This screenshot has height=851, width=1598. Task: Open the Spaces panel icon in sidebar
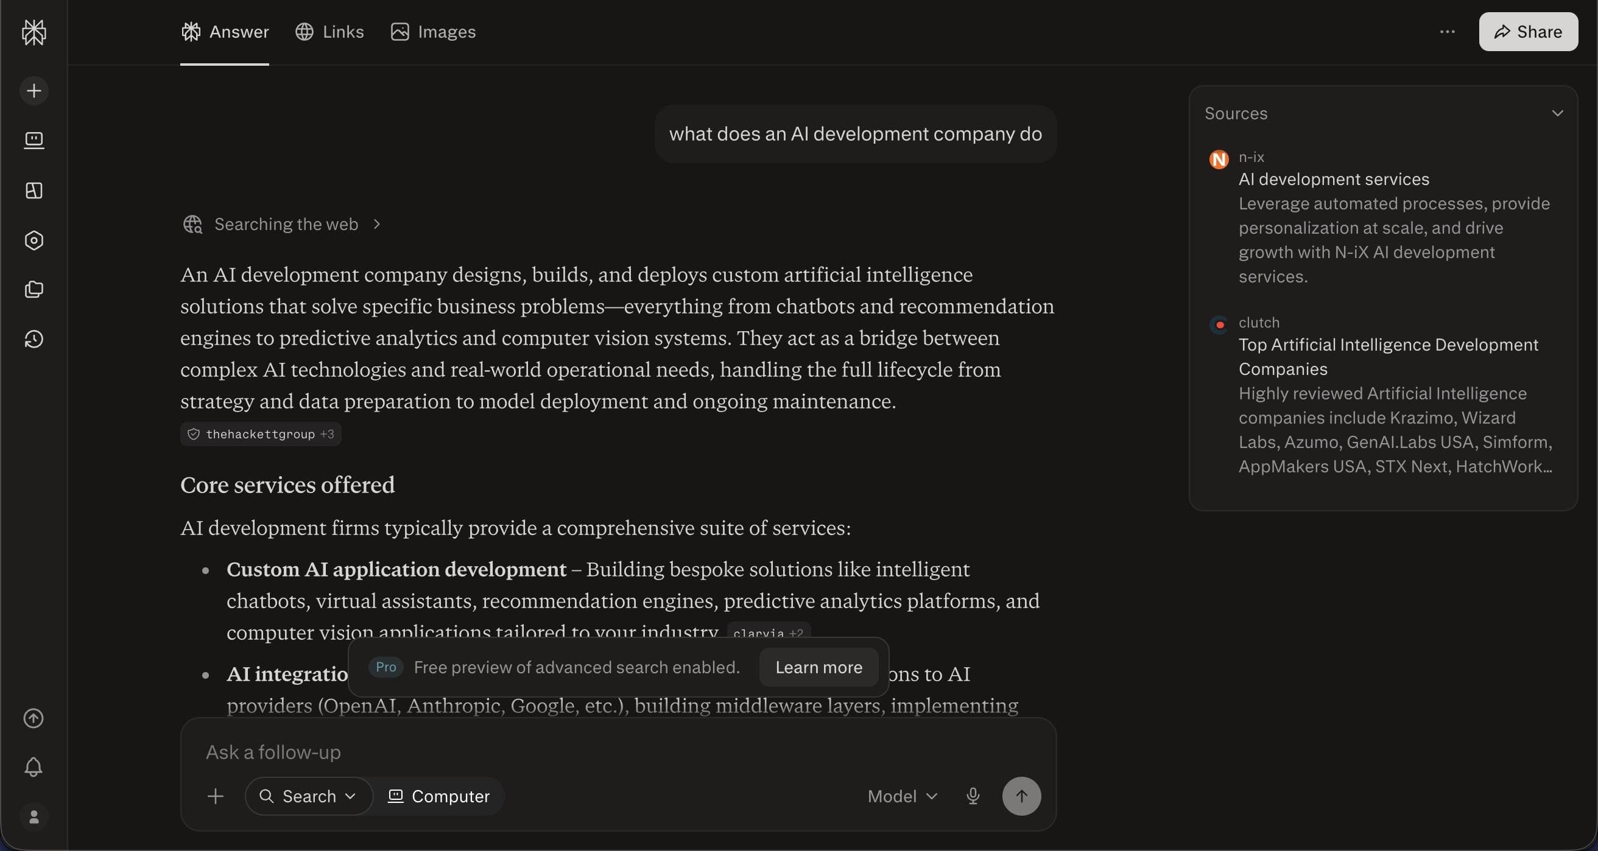[x=34, y=191]
